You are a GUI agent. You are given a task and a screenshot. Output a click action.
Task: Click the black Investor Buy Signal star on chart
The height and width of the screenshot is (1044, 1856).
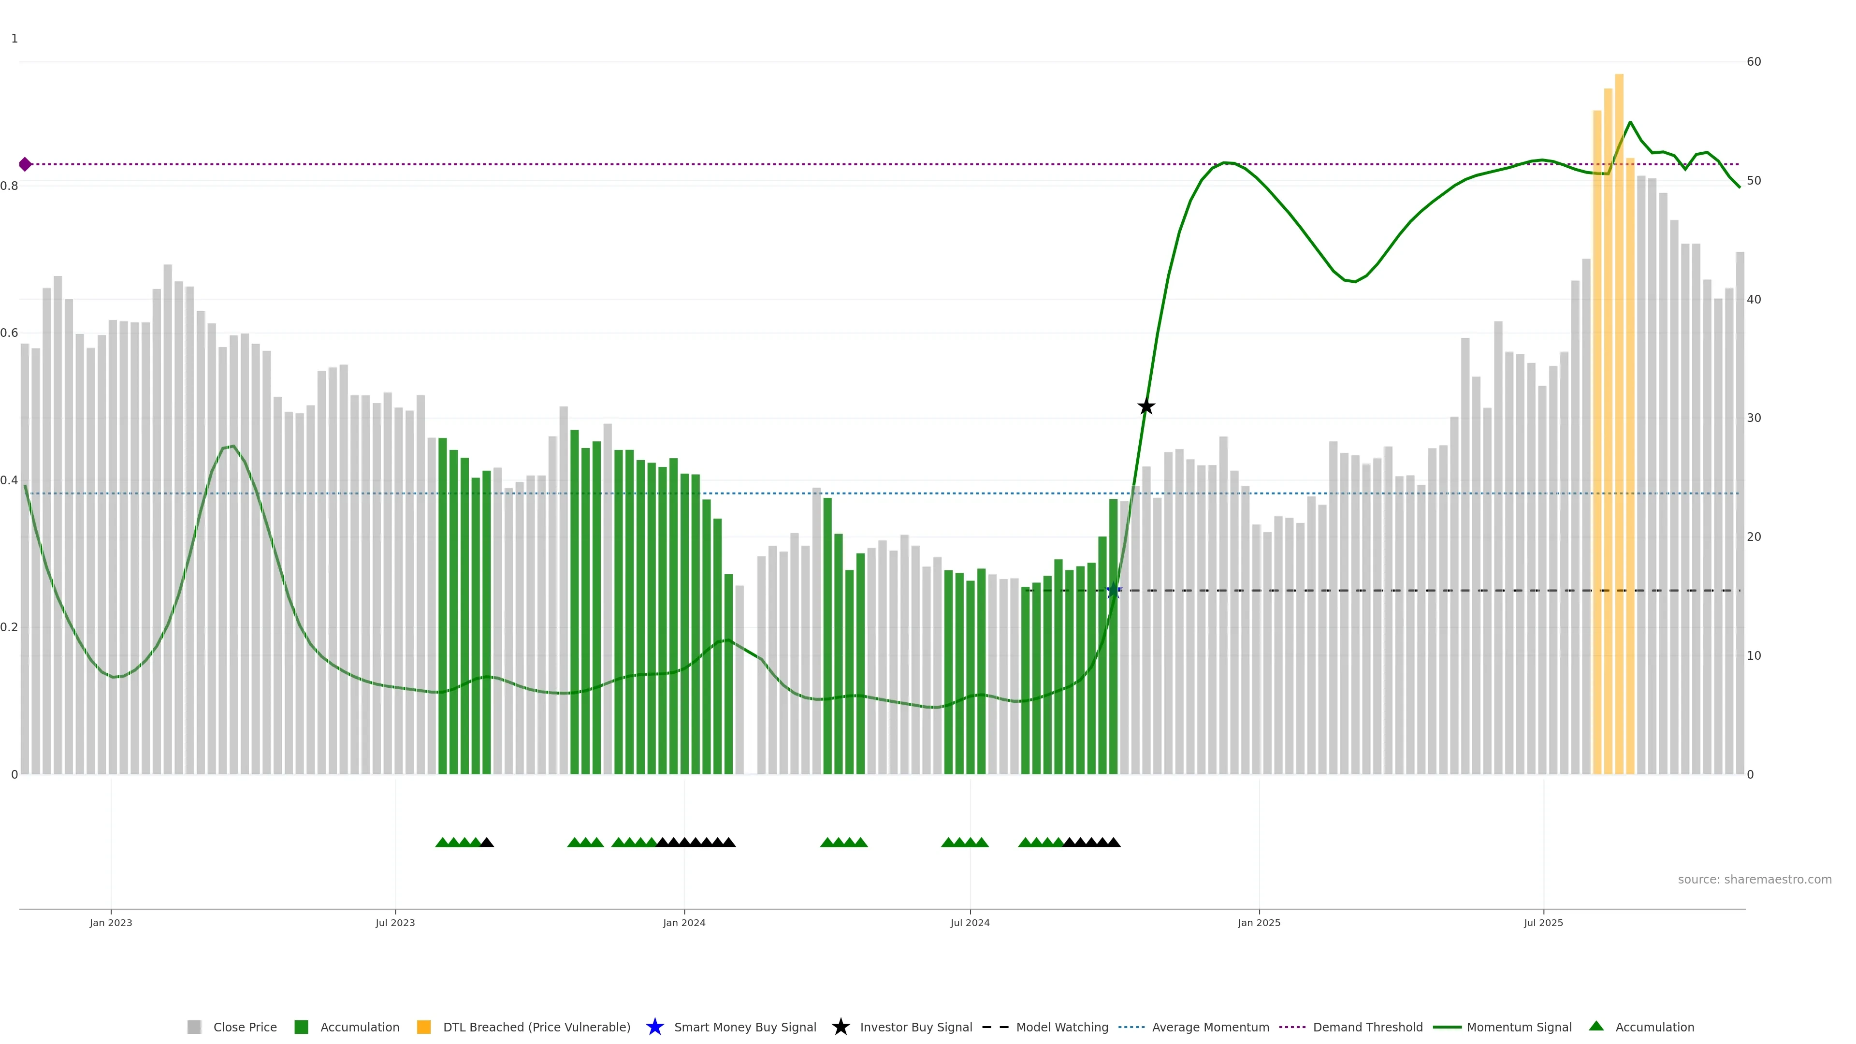(1145, 407)
